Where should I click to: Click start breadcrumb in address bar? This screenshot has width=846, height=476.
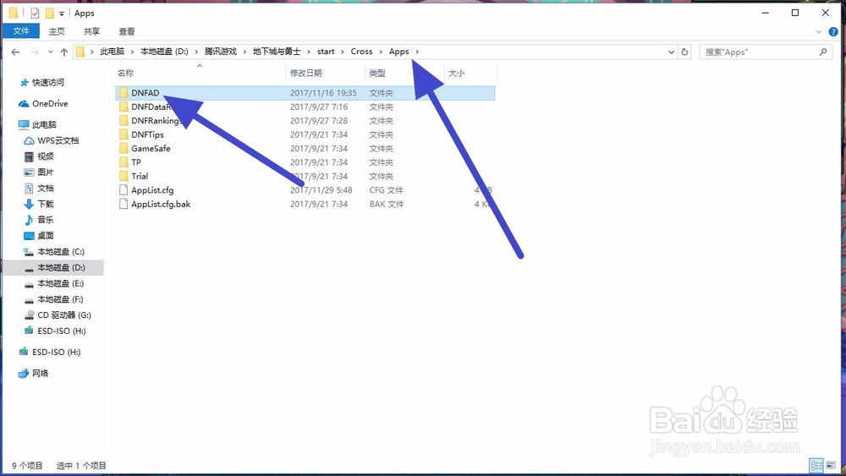pos(326,52)
